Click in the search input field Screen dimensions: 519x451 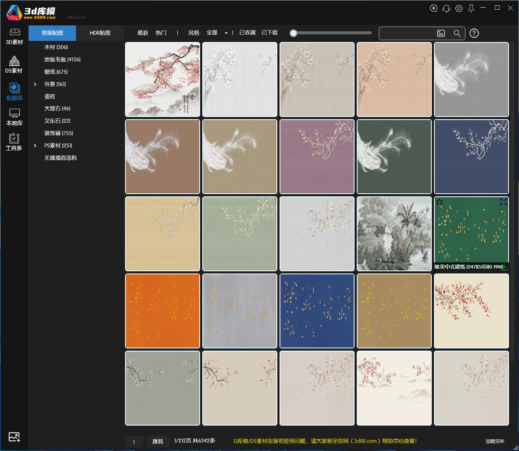(407, 34)
